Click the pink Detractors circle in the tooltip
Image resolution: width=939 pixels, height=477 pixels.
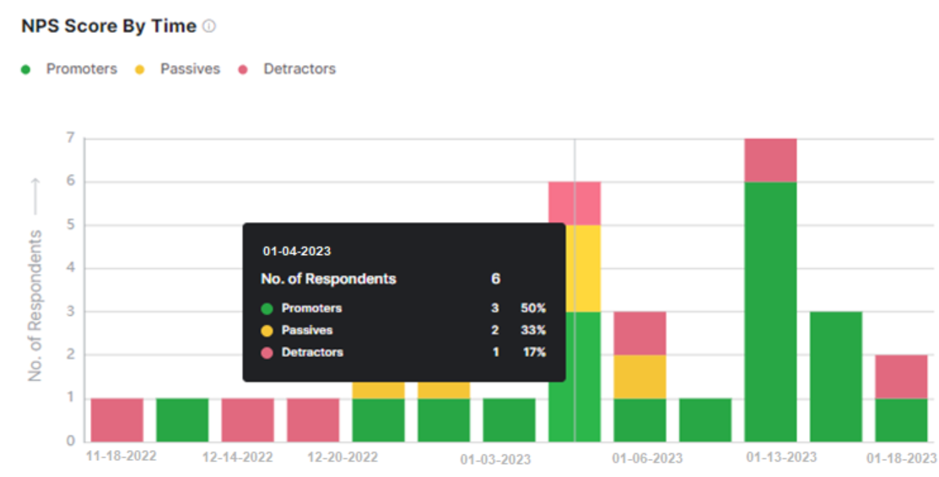coord(267,352)
